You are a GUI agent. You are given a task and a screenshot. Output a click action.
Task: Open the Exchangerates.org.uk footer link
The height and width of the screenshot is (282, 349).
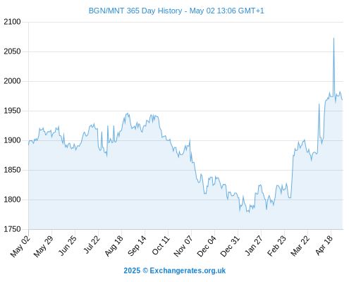188,271
